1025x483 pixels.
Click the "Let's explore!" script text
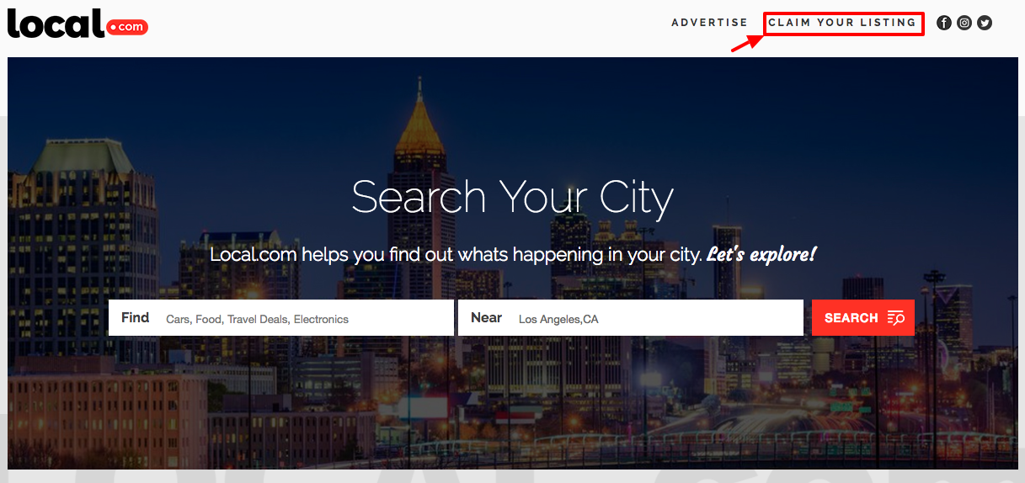click(x=761, y=253)
